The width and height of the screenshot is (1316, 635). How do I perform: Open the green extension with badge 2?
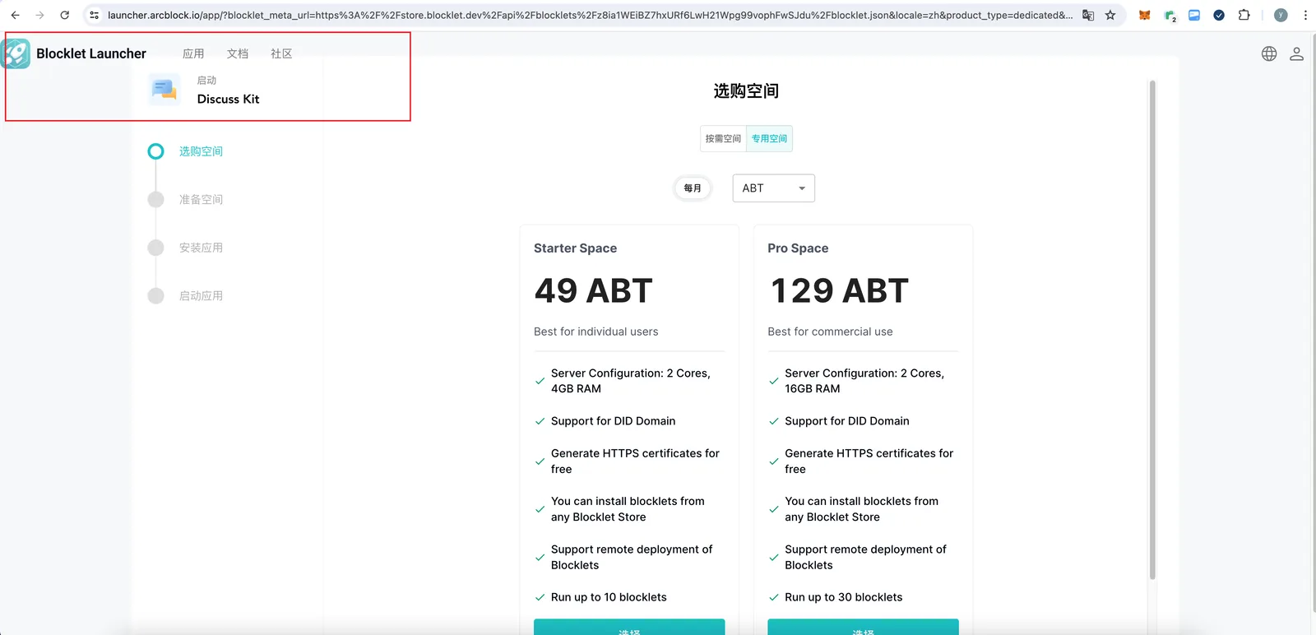pyautogui.click(x=1170, y=16)
